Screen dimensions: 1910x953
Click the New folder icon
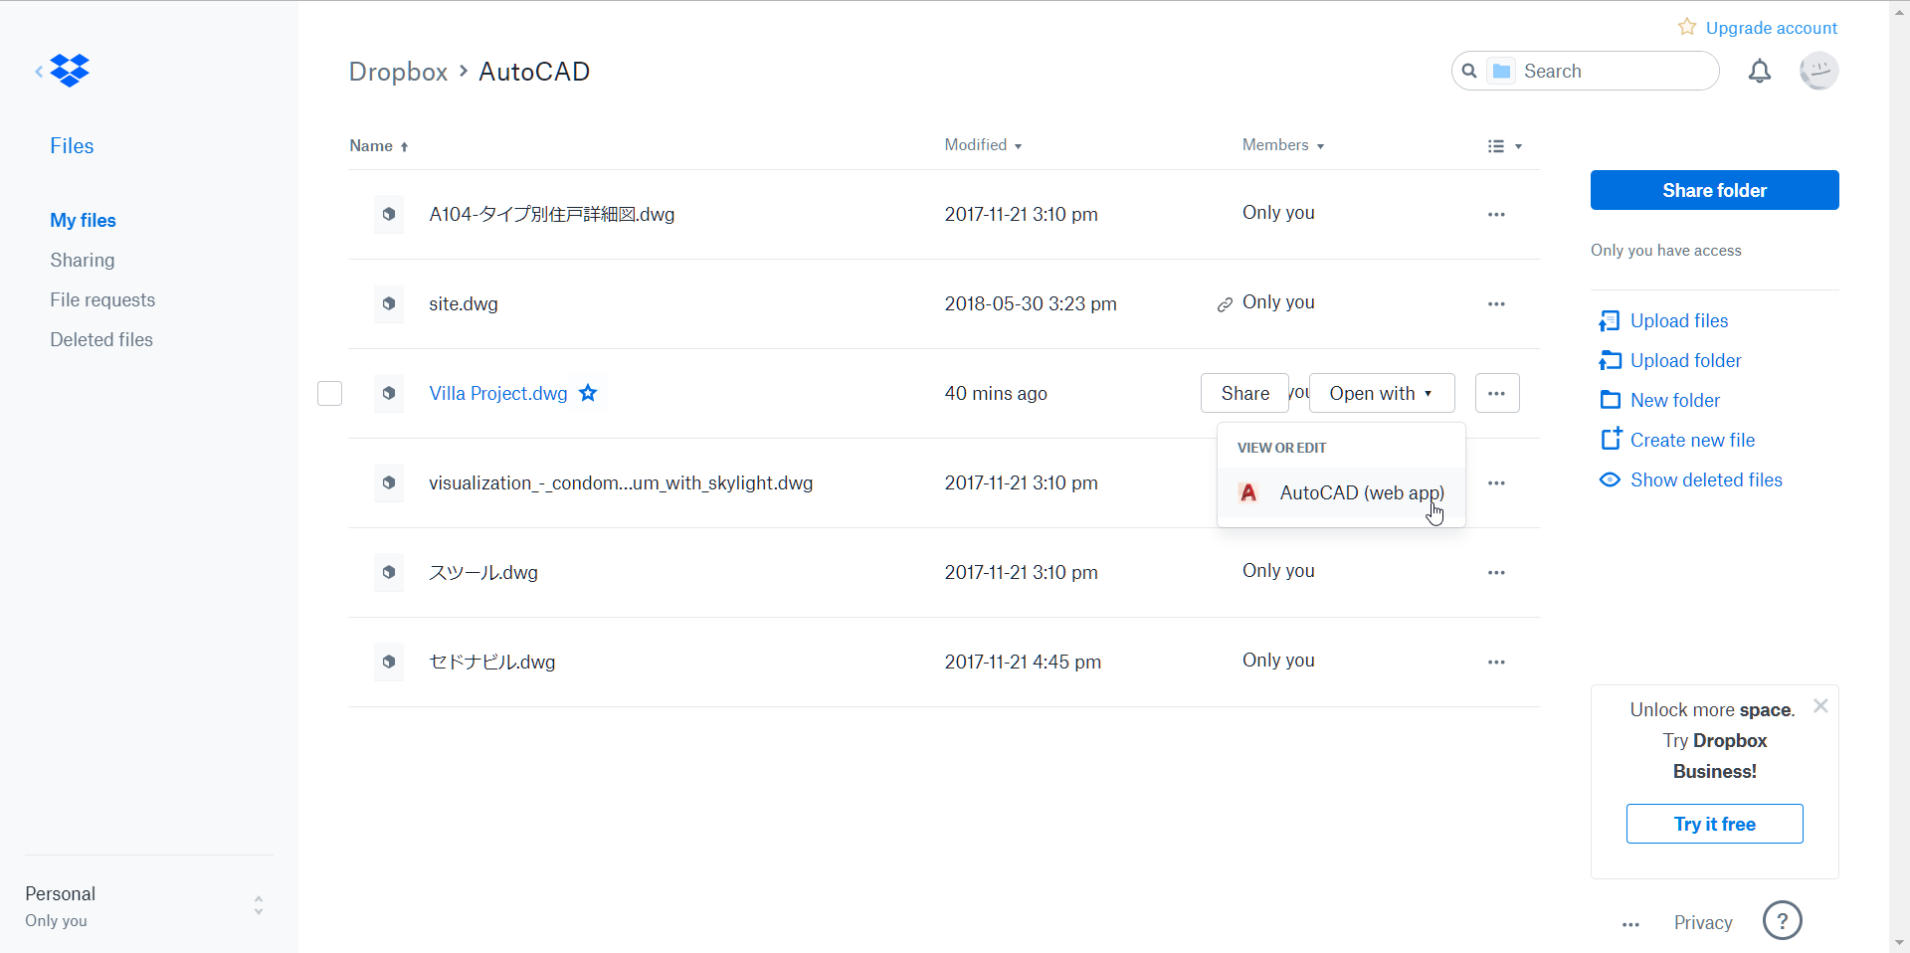click(1610, 400)
